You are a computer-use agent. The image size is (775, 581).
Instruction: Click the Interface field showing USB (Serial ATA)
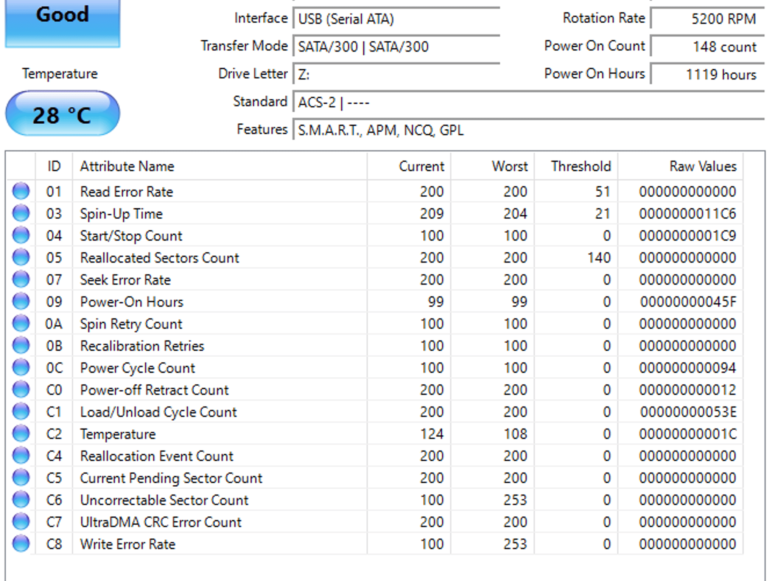tap(396, 18)
